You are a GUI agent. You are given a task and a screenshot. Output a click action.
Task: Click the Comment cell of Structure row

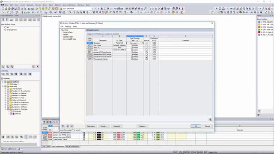(185, 43)
